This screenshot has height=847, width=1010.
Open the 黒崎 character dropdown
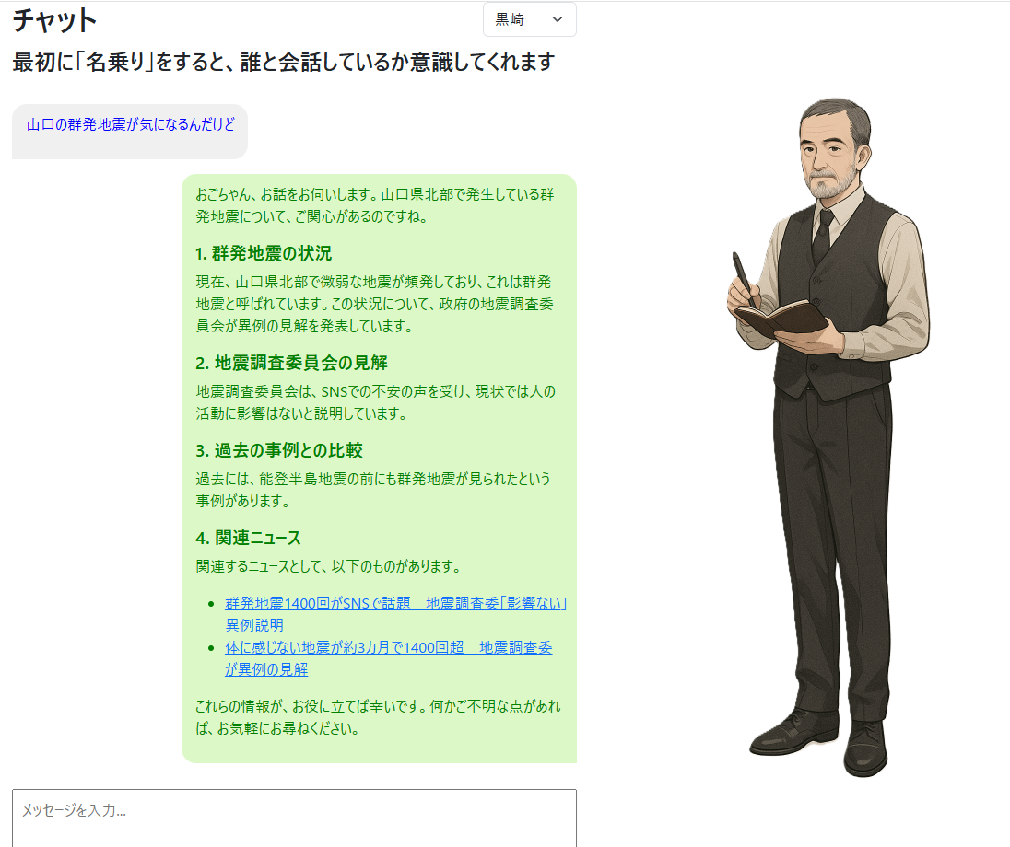click(x=530, y=20)
